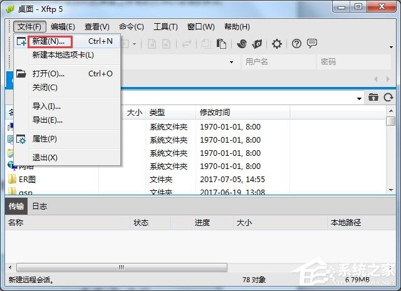Click 新建远程会话 status bar text

(31, 280)
